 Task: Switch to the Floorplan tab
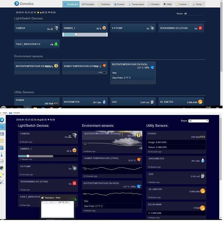pyautogui.click(x=88, y=4)
